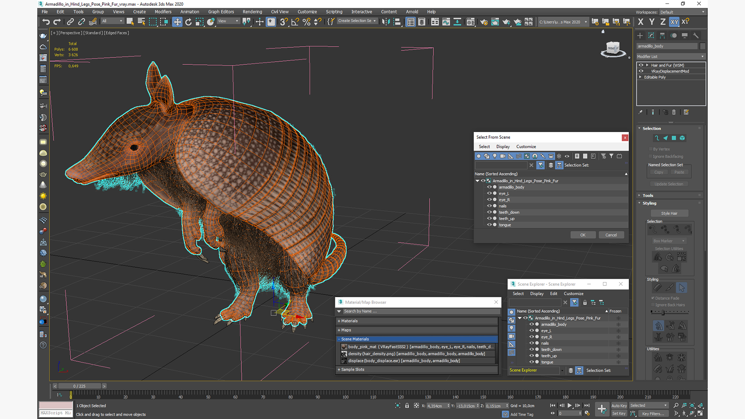745x419 pixels.
Task: Open the selection filter All dropdown
Action: coord(113,21)
